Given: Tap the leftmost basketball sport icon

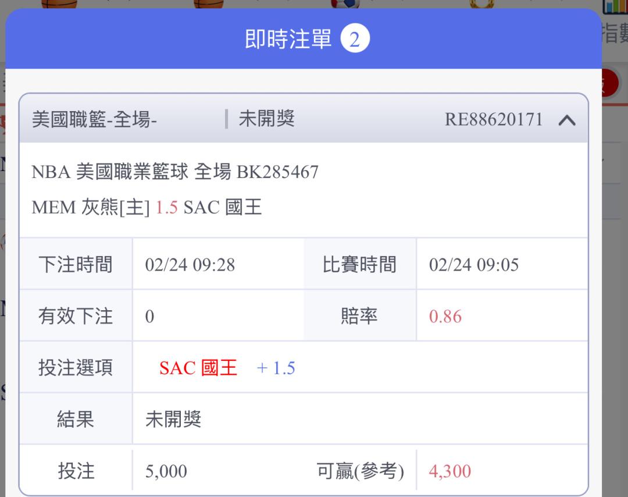Looking at the screenshot, I should 59,3.
